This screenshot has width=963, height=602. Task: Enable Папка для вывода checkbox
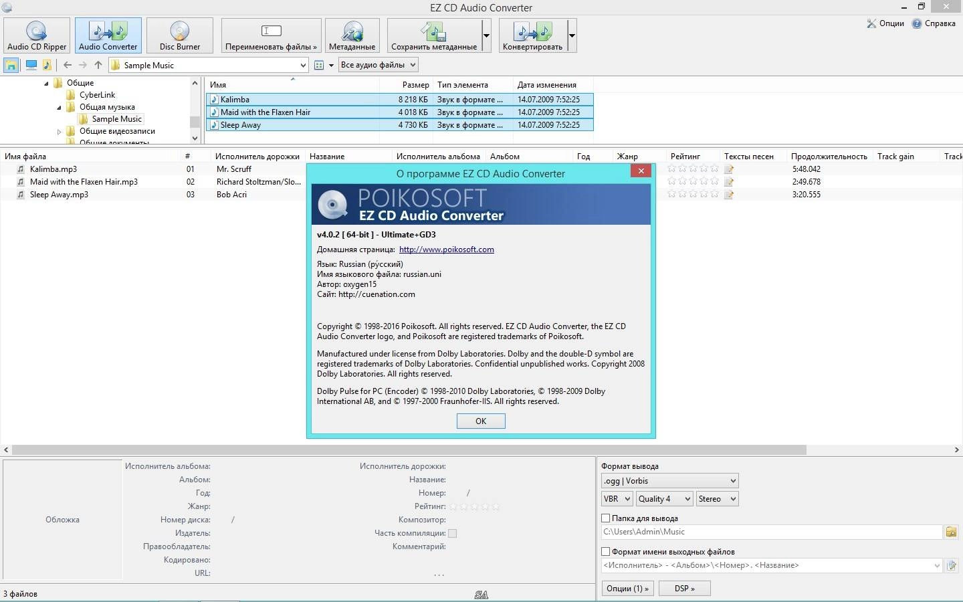(606, 518)
